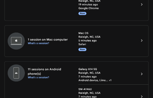Open SM-A146U device chevron arrow
Image resolution: width=153 pixels, height=98 pixels.
142,96
